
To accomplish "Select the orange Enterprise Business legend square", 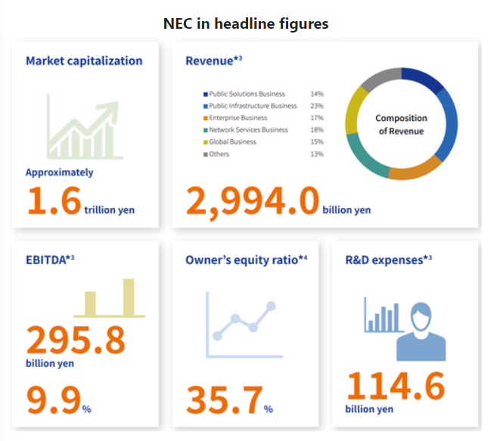I will tap(205, 118).
